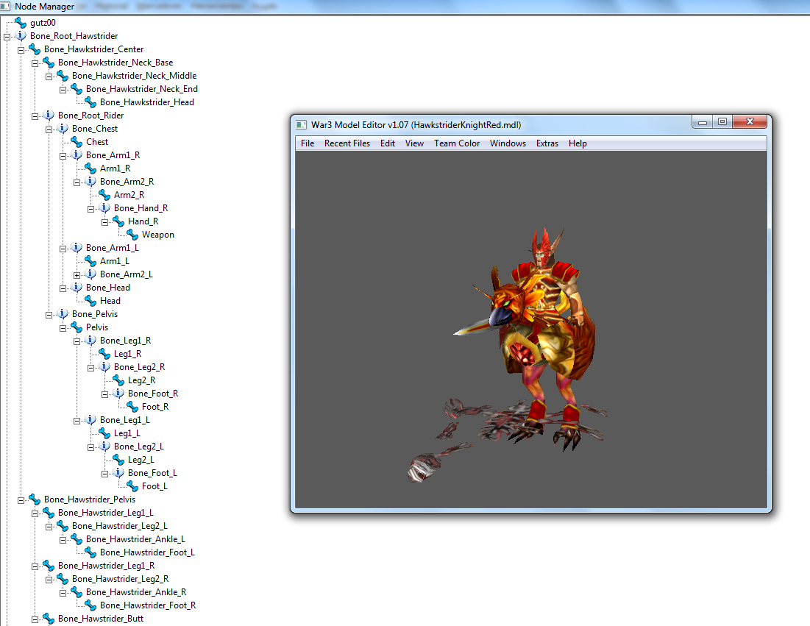Open the Team Color menu

457,143
